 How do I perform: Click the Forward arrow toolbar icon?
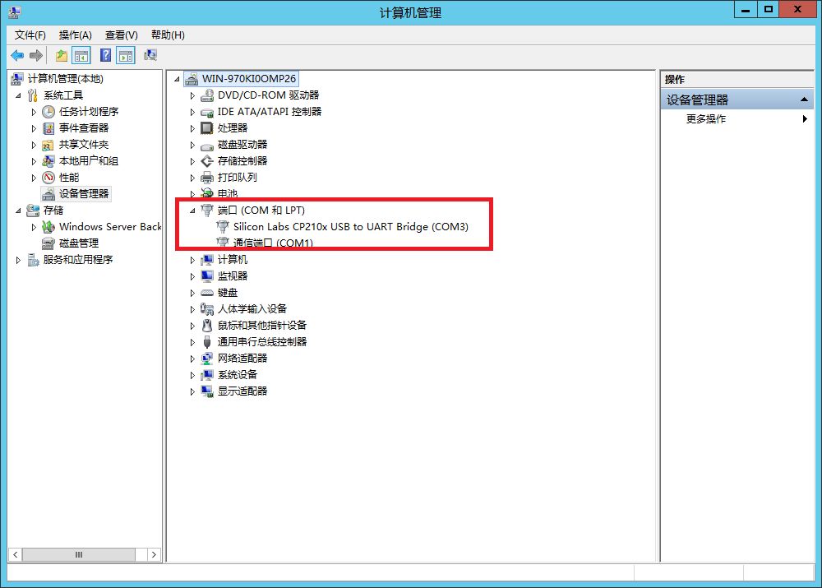click(35, 55)
